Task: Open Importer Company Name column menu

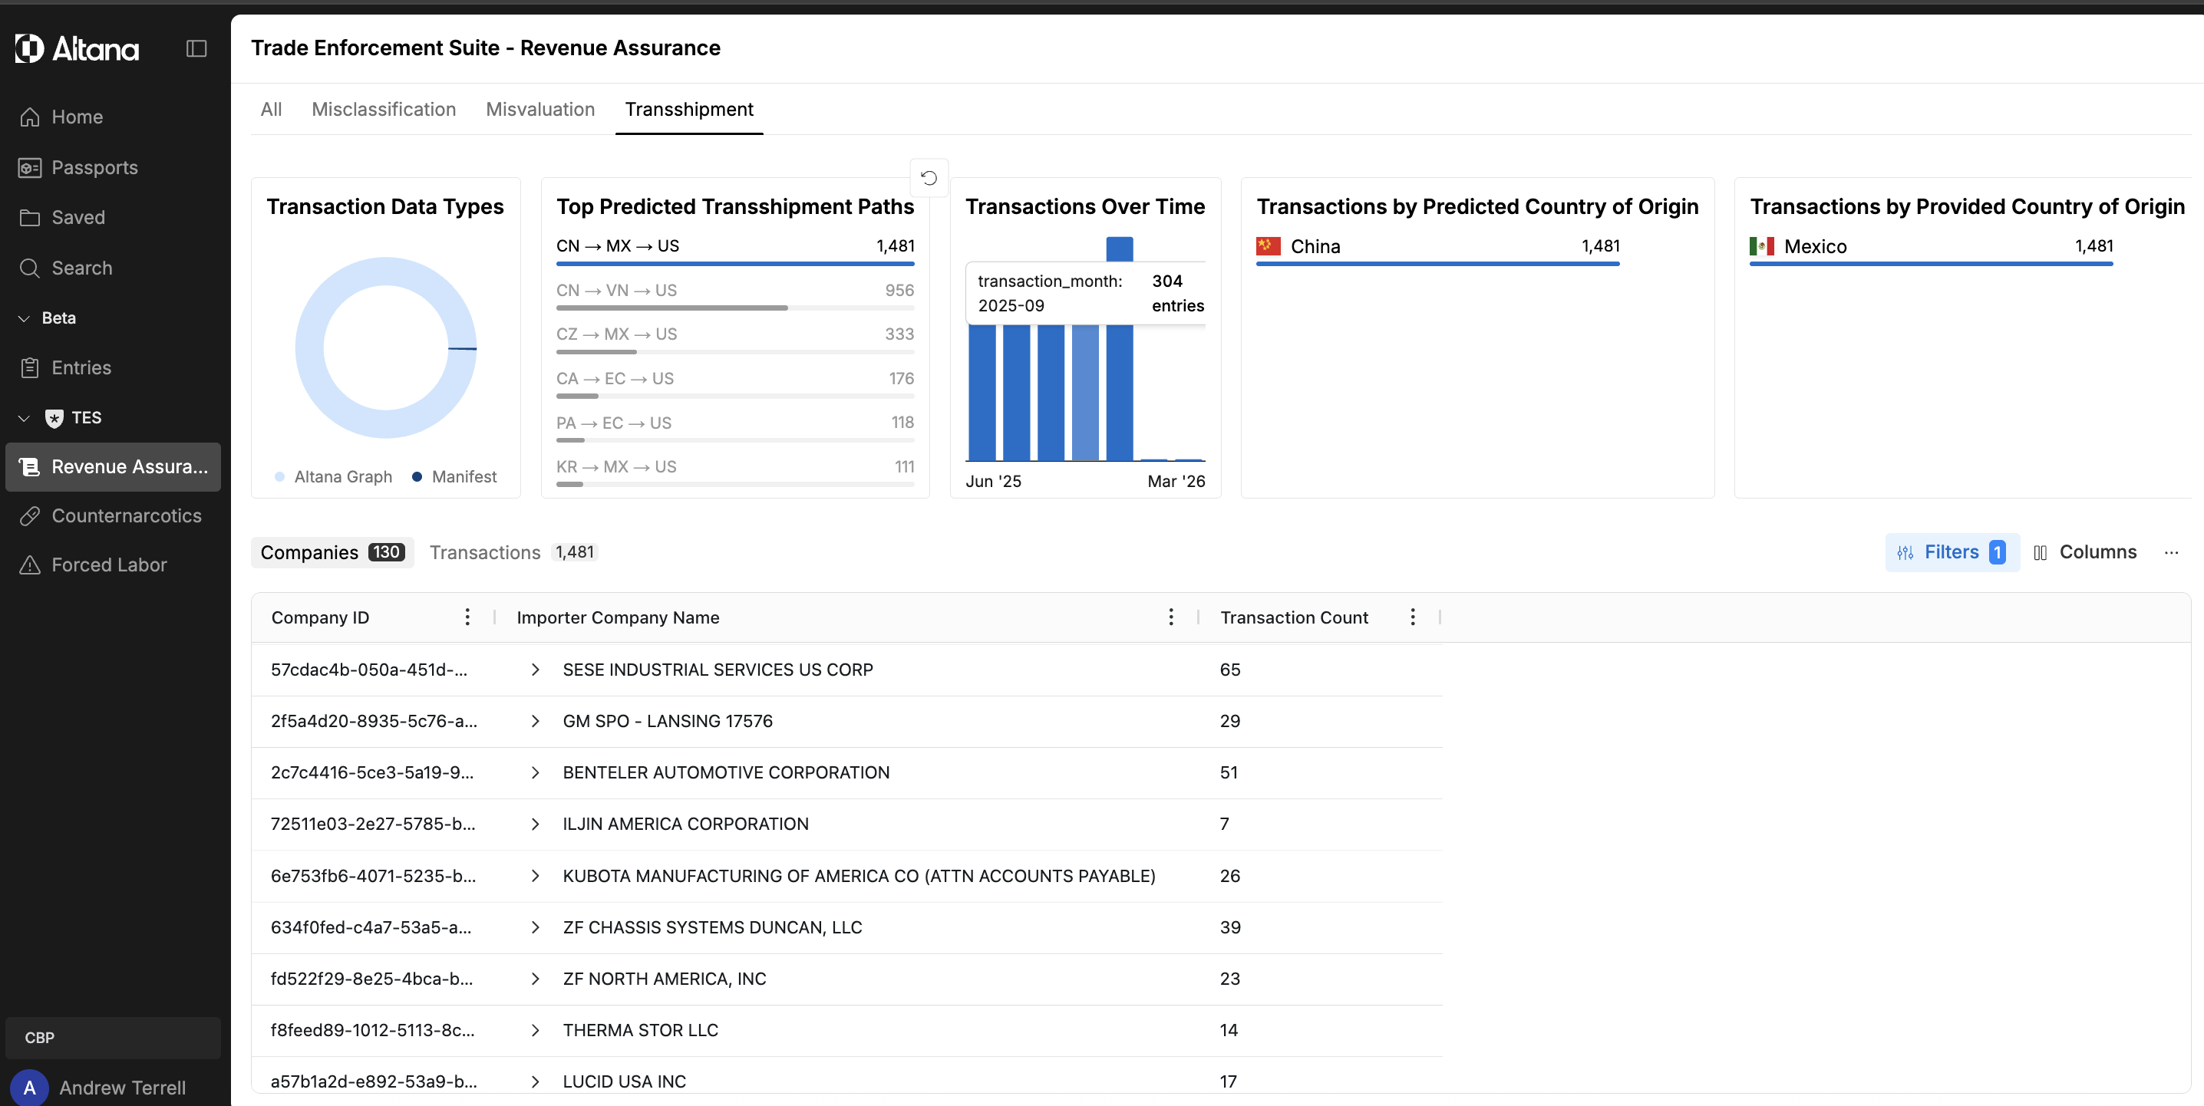Action: pyautogui.click(x=1171, y=617)
